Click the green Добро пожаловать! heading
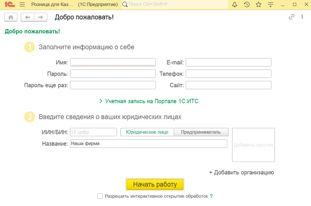The width and height of the screenshot is (311, 206). (x=32, y=31)
